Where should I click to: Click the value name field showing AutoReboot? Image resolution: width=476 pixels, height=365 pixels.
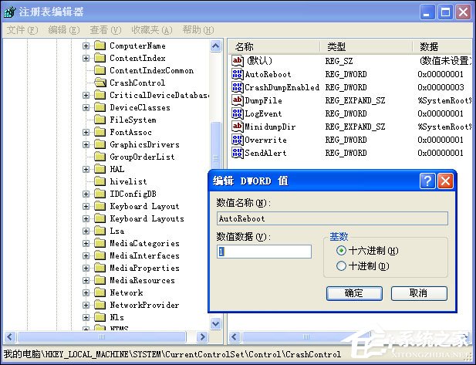coord(333,218)
